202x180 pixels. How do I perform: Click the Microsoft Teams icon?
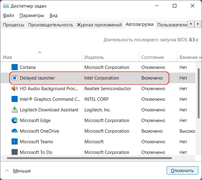coord(15,141)
